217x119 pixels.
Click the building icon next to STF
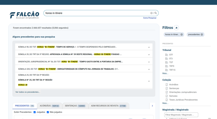click(167, 55)
